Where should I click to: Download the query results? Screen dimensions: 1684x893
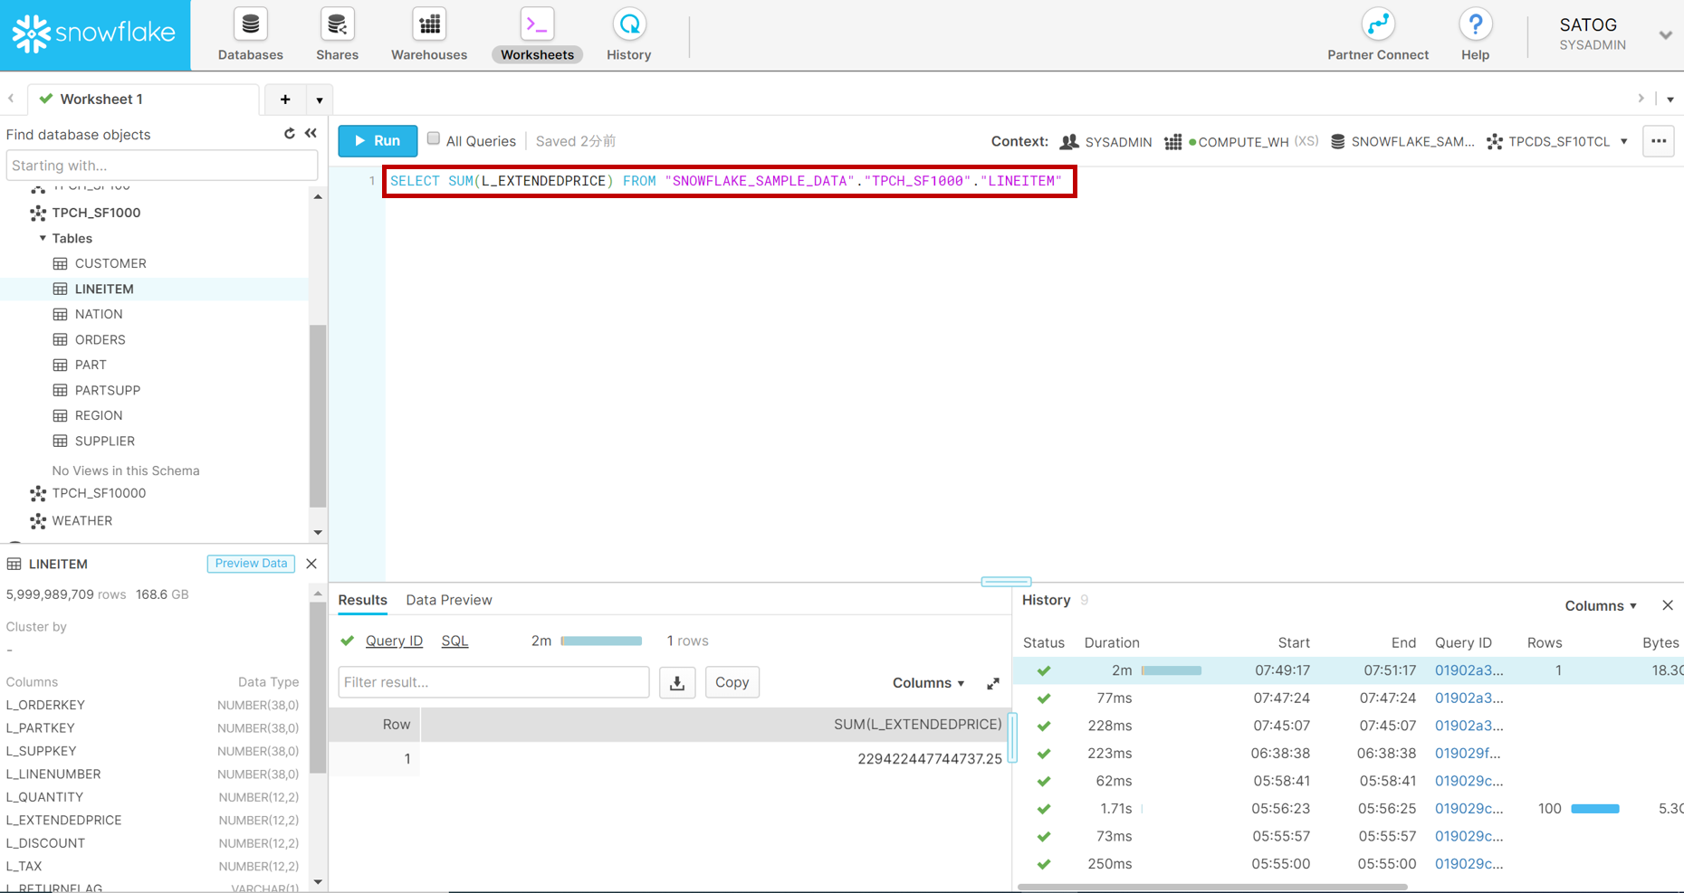tap(677, 682)
